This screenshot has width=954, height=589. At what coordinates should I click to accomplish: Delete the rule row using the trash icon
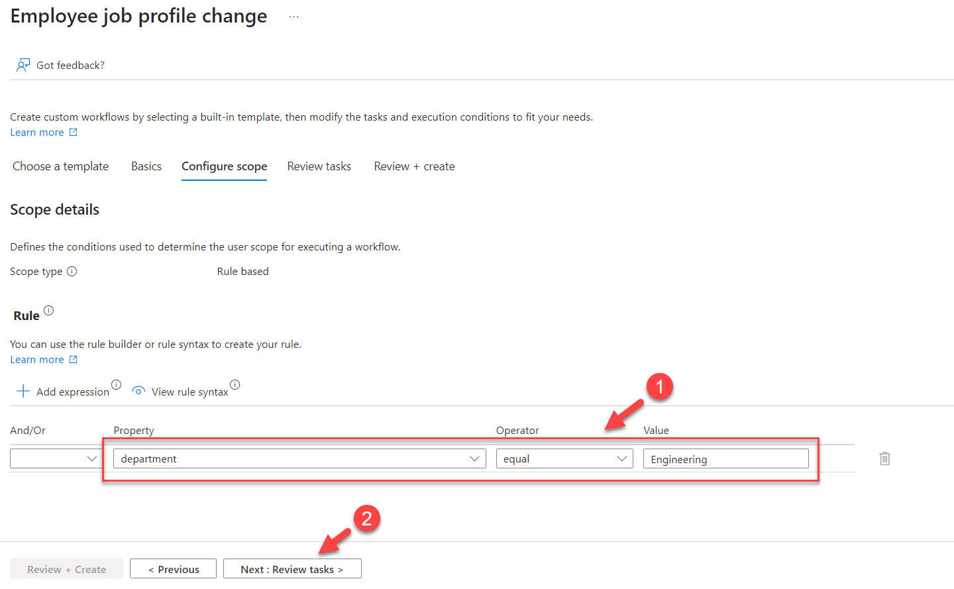click(884, 458)
